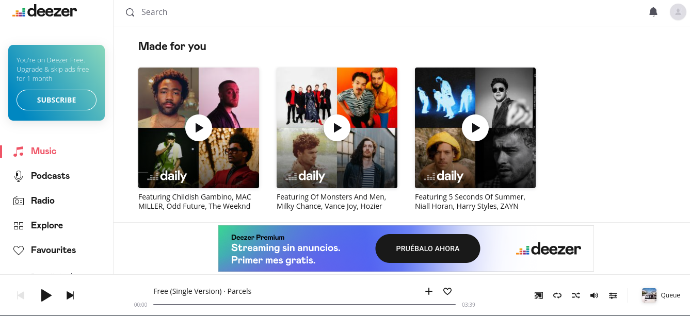Open the Free (Single Version) track title
Screen dimensions: 690x316
tap(188, 291)
